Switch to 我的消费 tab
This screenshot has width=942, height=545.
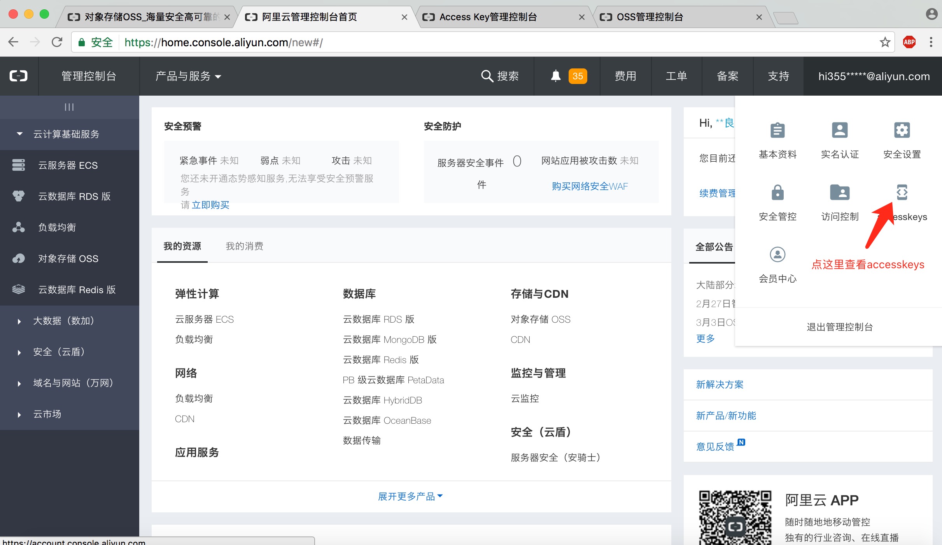pos(244,246)
